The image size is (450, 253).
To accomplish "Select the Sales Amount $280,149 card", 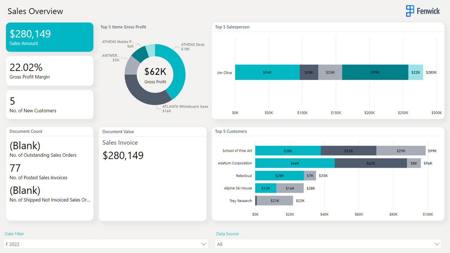I will point(50,37).
